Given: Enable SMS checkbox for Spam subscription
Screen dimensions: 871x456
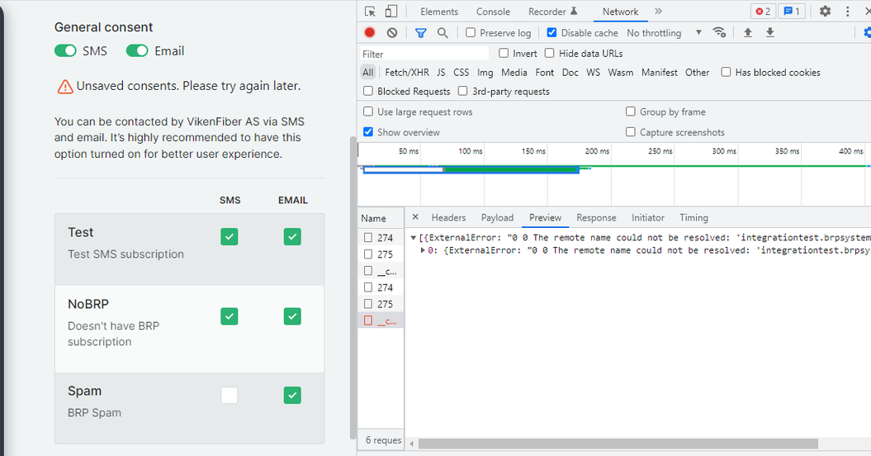Looking at the screenshot, I should pos(230,396).
